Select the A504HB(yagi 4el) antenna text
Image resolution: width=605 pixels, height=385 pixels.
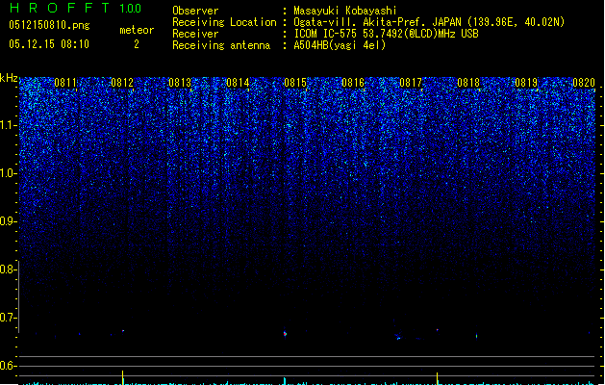[340, 45]
